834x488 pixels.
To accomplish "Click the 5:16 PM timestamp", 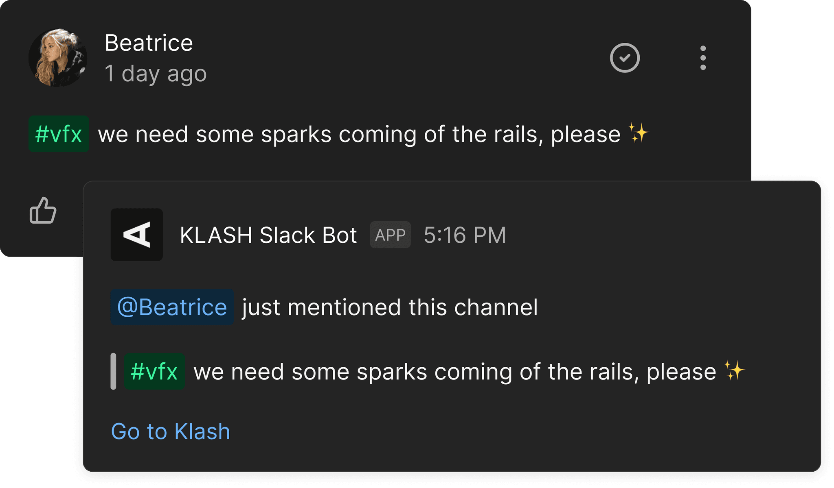I will 465,235.
